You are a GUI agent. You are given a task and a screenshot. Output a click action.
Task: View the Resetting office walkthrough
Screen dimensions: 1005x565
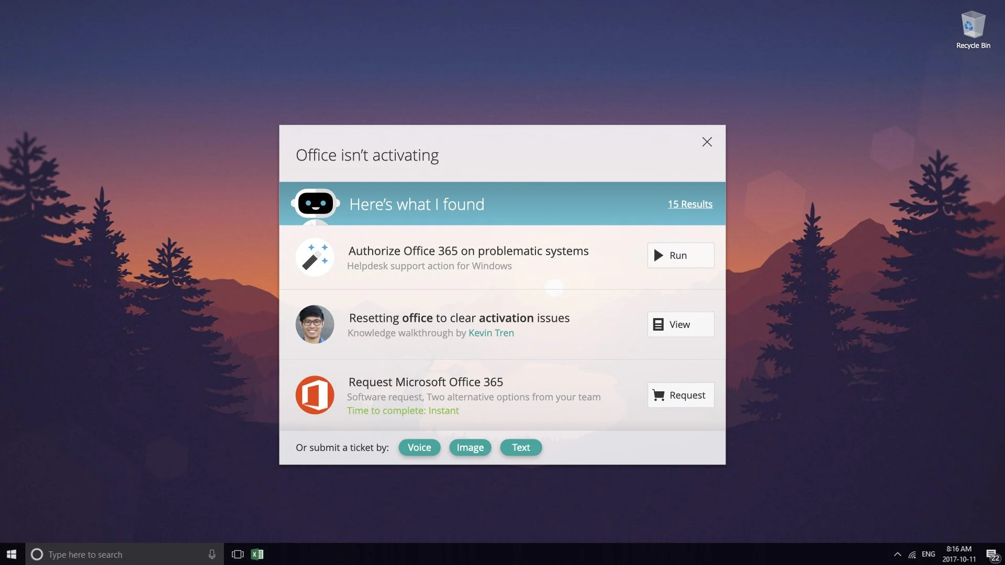pyautogui.click(x=680, y=324)
